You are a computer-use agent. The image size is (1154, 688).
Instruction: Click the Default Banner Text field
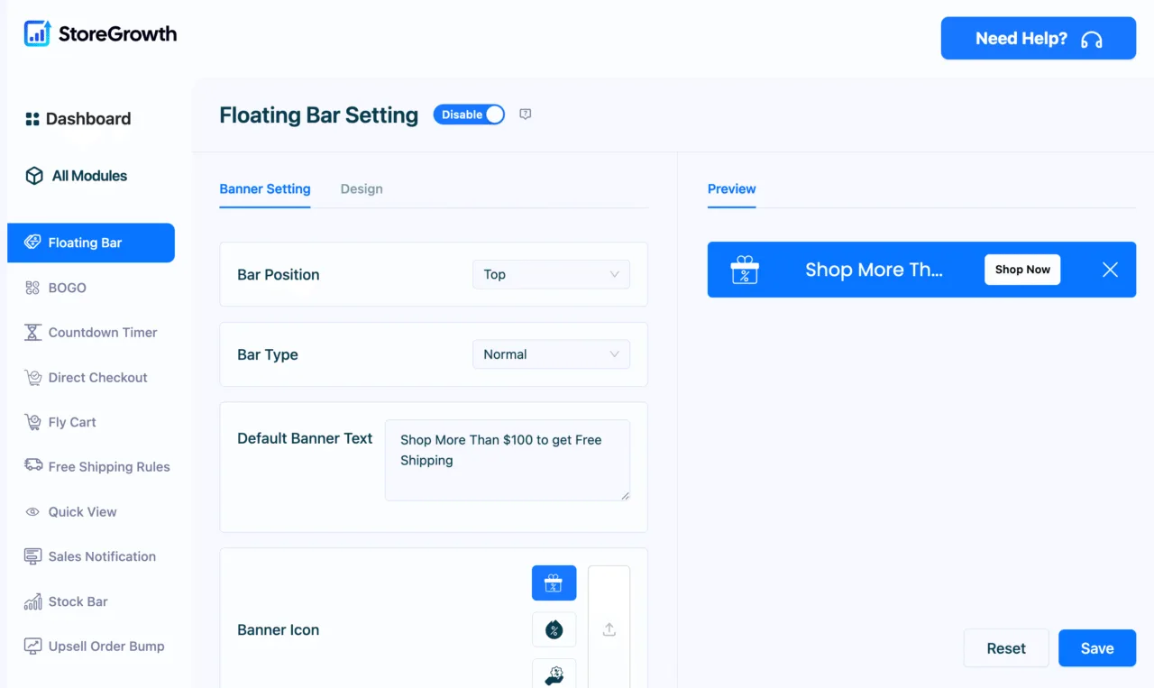pos(508,460)
